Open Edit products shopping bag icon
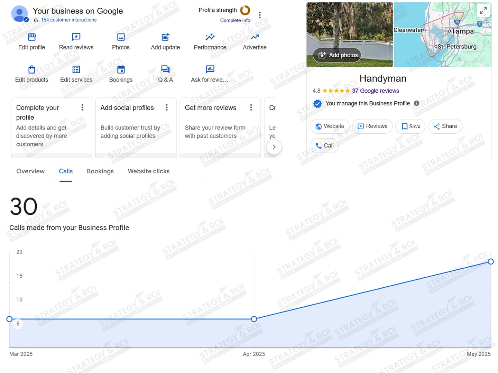The image size is (498, 373). coord(31,69)
